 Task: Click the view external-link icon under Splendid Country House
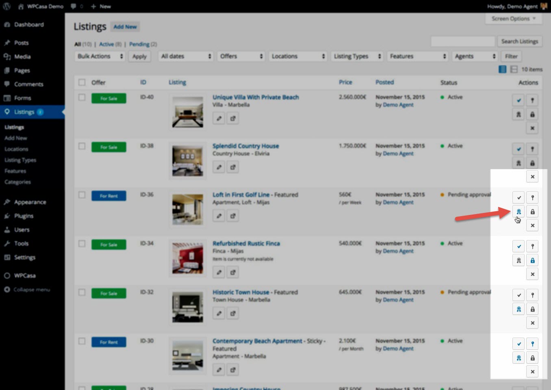point(232,167)
